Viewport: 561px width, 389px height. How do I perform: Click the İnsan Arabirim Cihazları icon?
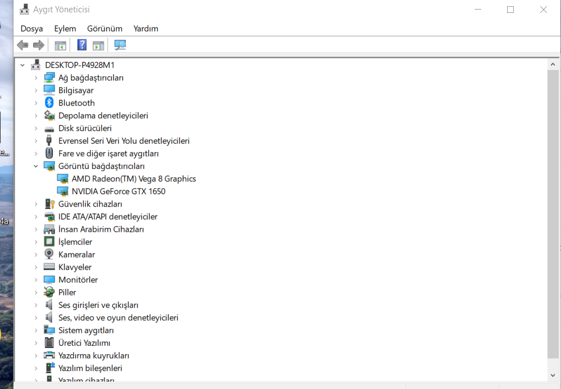tap(49, 229)
